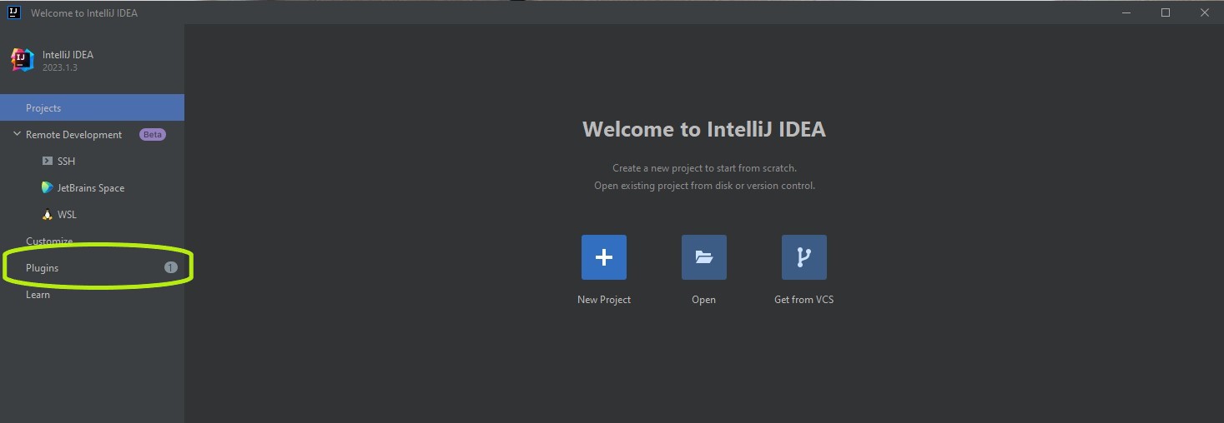Click the 2023.1.3 version text
Screen dimensions: 1224x423
coord(60,68)
